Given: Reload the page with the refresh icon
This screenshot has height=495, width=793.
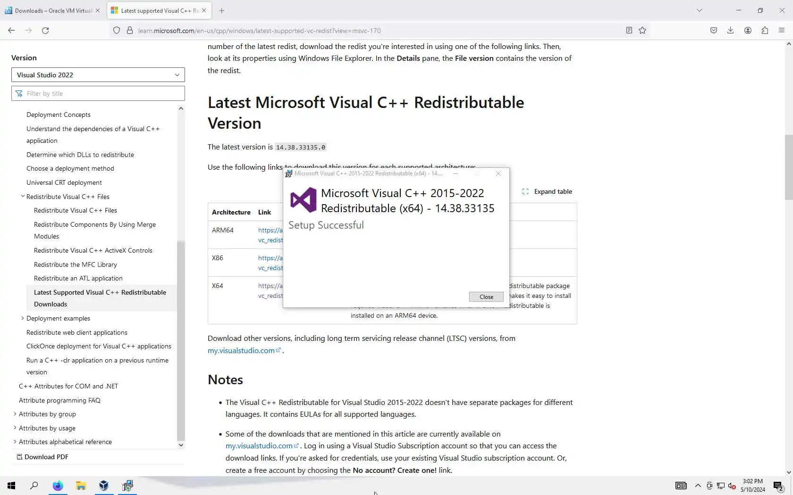Looking at the screenshot, I should pyautogui.click(x=45, y=31).
